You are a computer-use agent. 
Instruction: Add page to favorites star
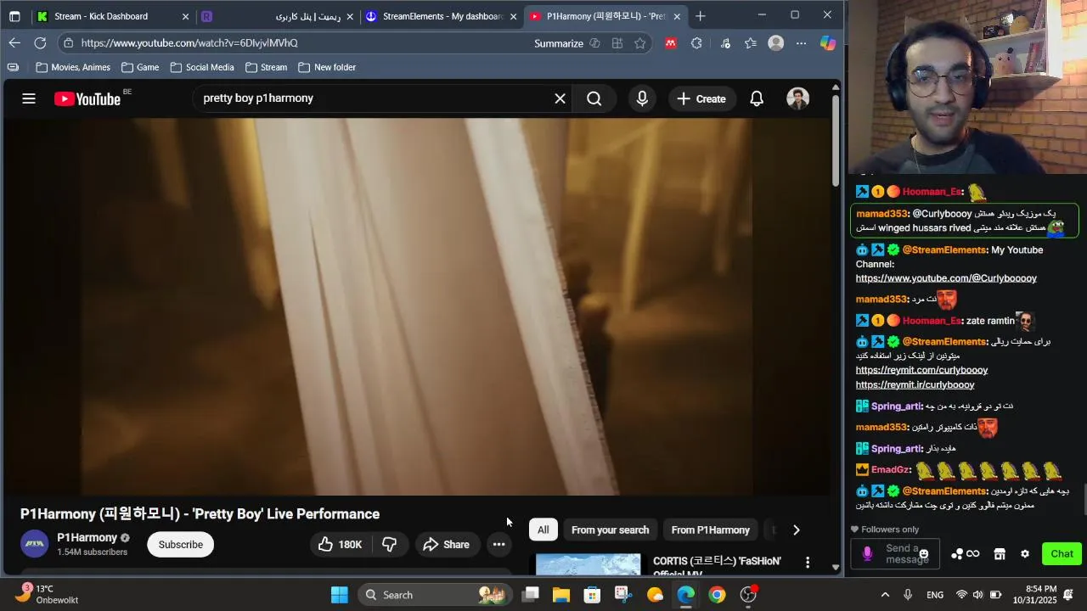pyautogui.click(x=640, y=43)
